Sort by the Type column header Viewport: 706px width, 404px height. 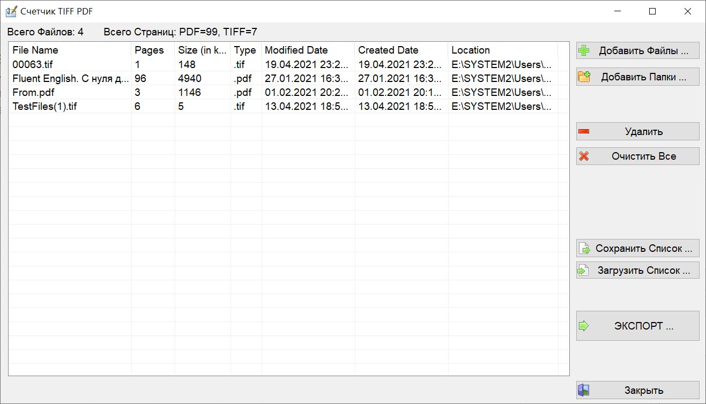246,50
